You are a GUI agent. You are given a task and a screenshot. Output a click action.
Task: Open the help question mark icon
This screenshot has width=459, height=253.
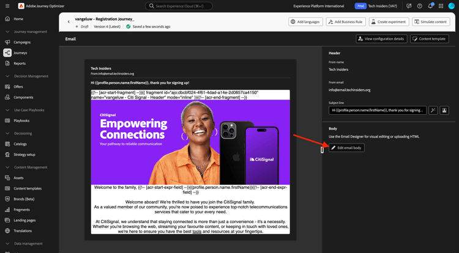[419, 6]
